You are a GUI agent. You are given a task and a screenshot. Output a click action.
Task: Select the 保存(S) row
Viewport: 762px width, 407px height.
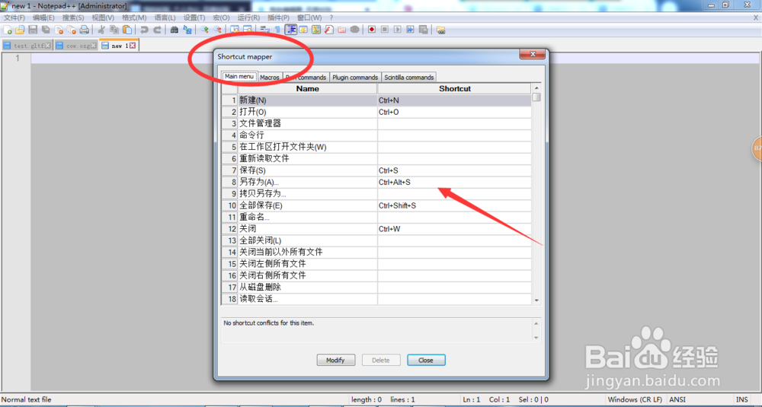pos(376,170)
